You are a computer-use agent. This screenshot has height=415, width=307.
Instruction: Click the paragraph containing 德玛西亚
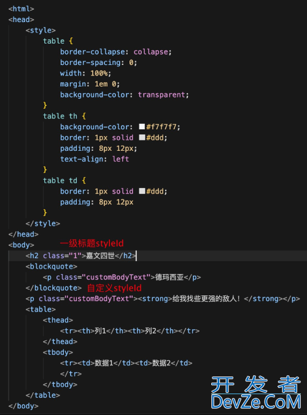point(122,277)
